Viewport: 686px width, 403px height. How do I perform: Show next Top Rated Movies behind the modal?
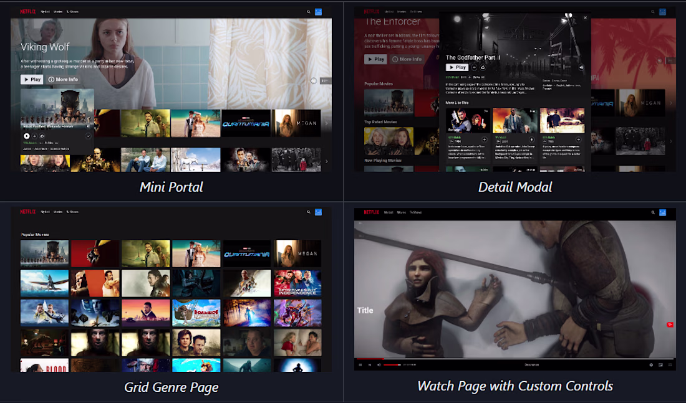670,141
